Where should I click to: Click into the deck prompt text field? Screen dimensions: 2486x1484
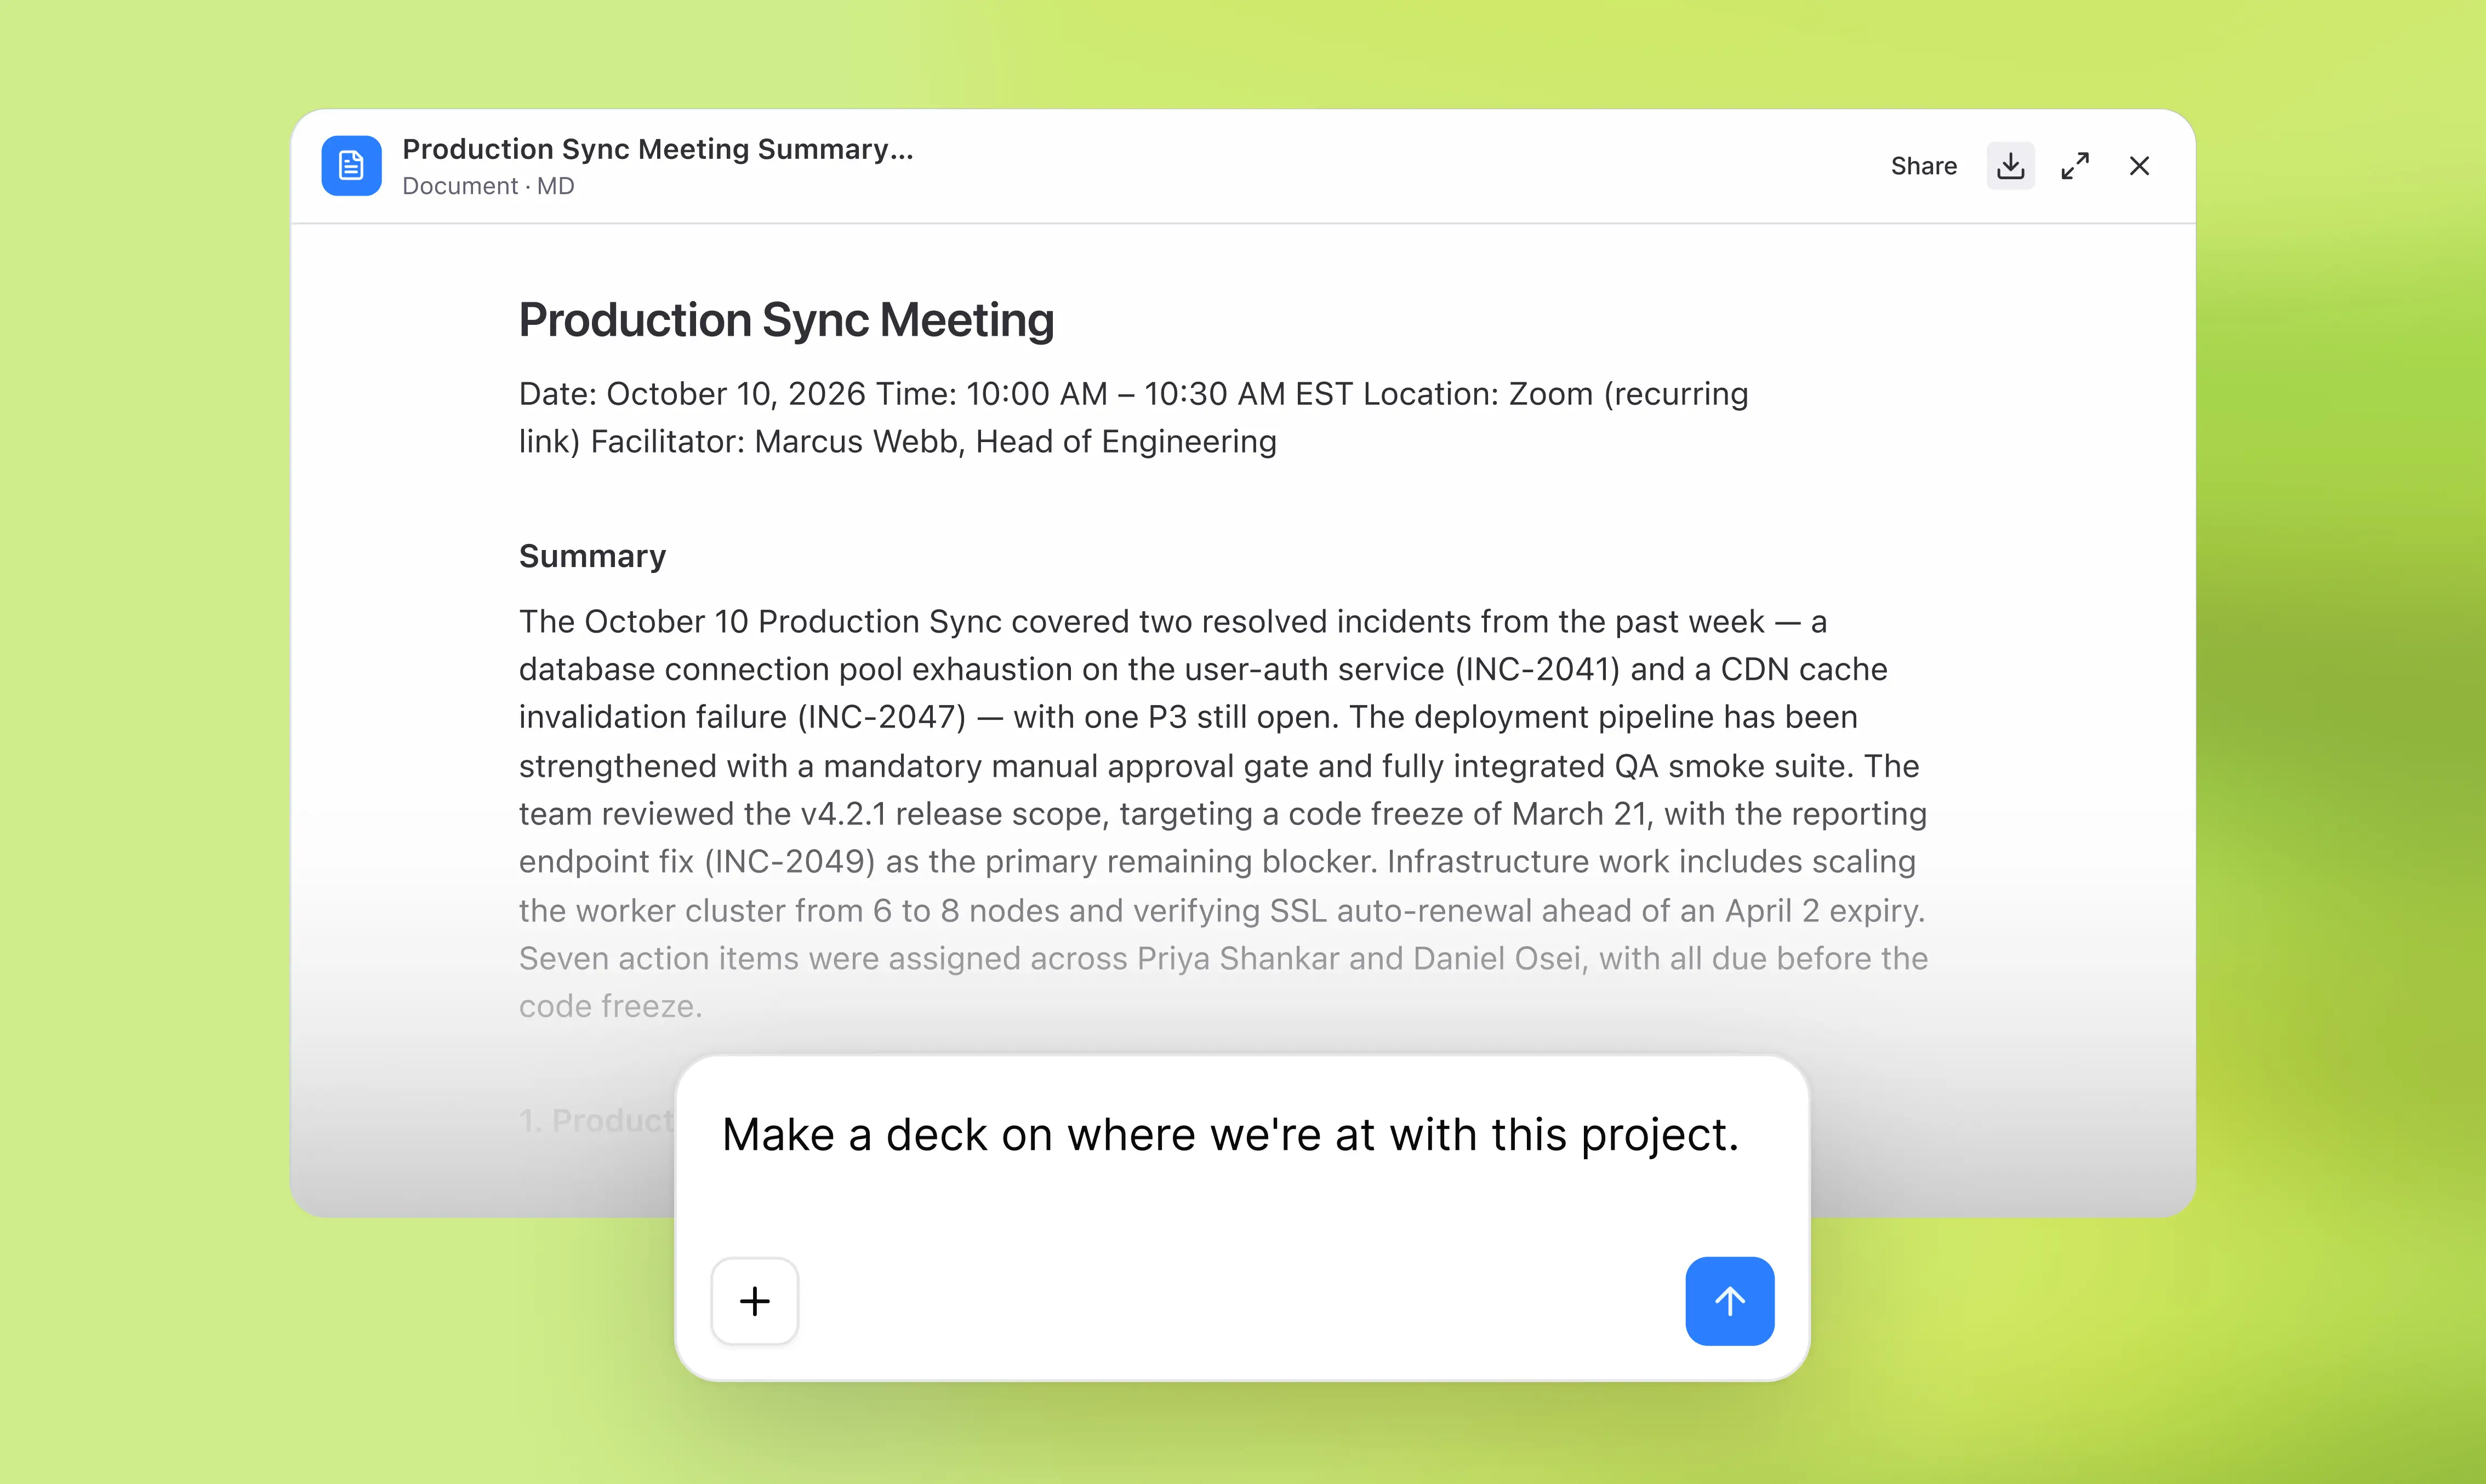[x=1229, y=1136]
